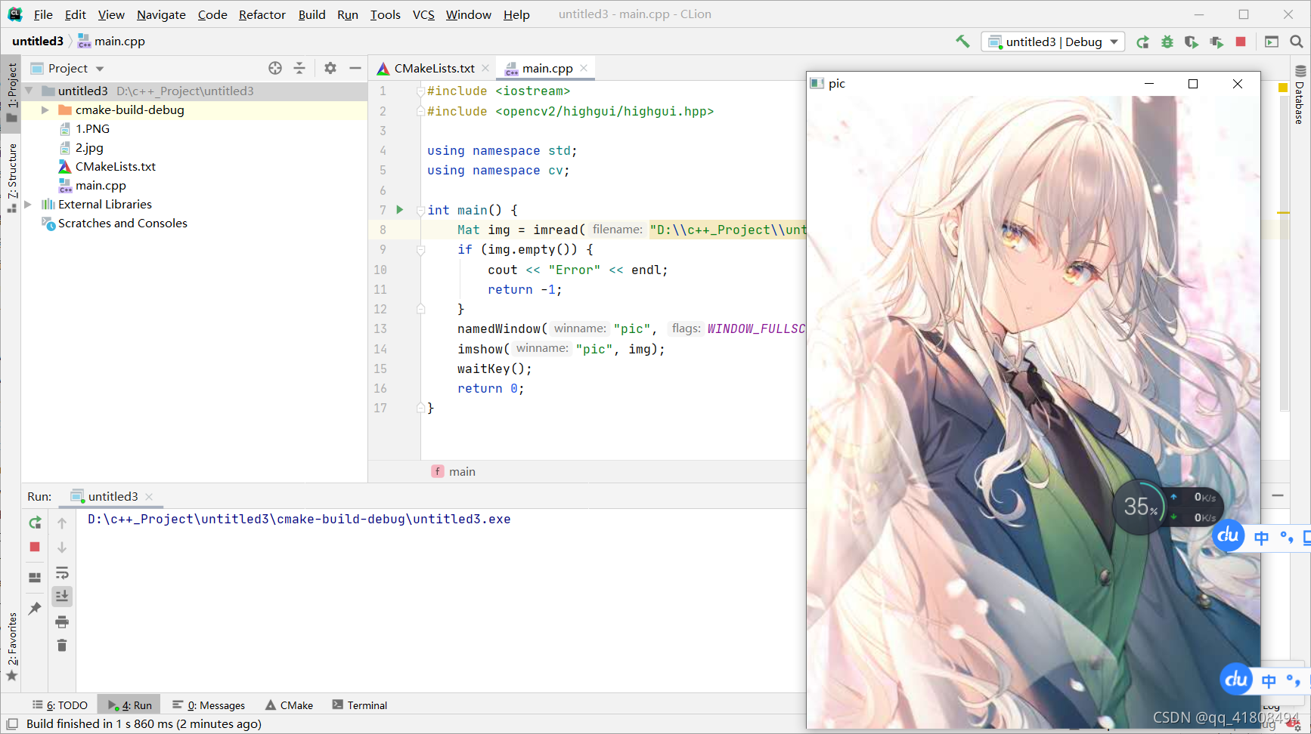The height and width of the screenshot is (734, 1311).
Task: Select Scratches and Consoles
Action: click(x=122, y=223)
